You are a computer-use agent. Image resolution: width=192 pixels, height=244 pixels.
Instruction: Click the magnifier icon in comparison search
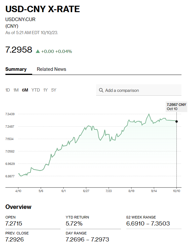[101, 90]
